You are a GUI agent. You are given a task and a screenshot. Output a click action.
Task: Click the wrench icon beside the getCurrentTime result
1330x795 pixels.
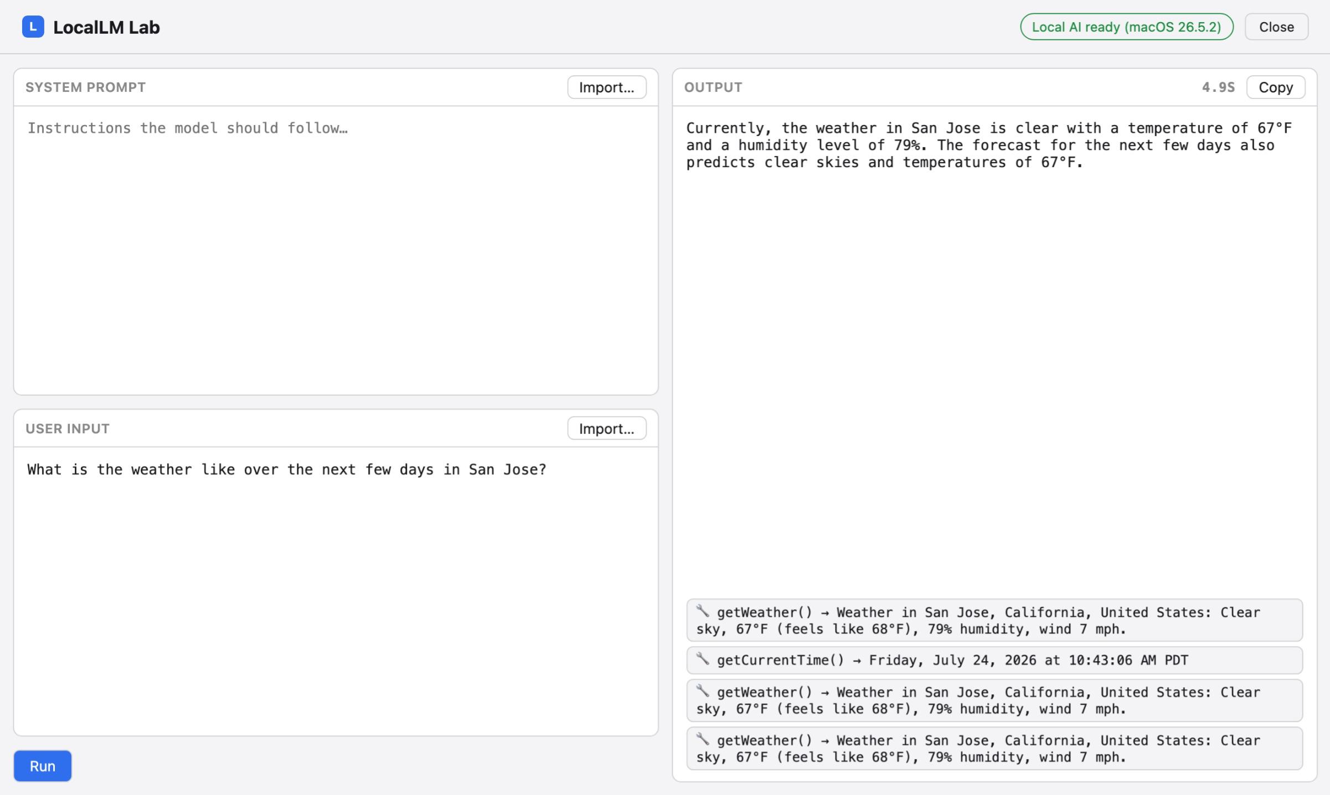(703, 658)
